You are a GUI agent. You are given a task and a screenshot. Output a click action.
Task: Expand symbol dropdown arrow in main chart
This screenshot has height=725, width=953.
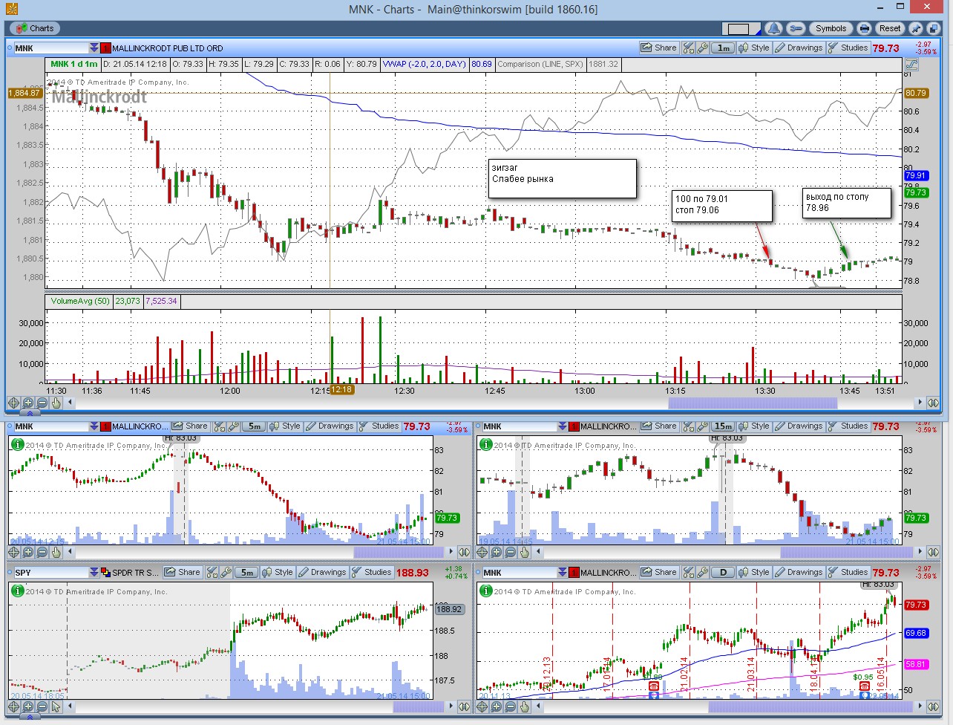coord(94,48)
